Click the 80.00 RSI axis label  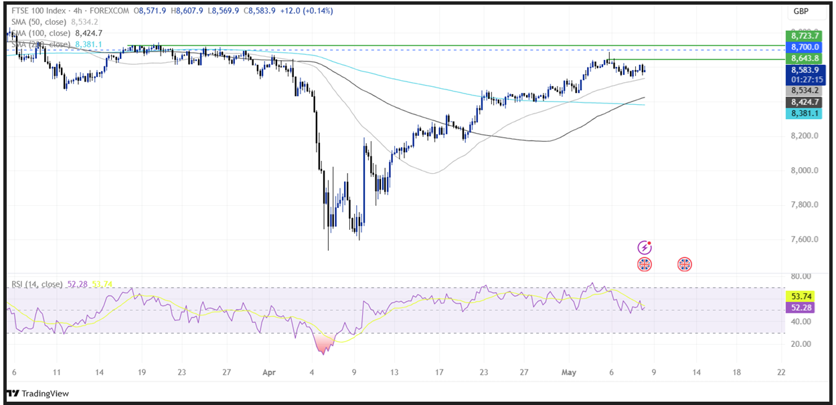(x=801, y=276)
